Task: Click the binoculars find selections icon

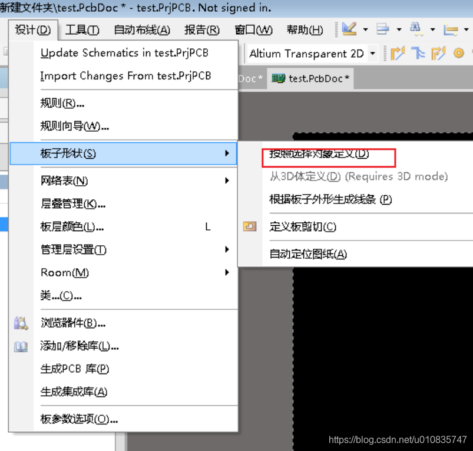Action: pos(416,29)
